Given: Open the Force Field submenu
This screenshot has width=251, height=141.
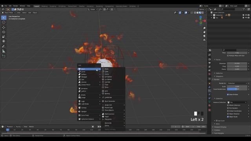Looking at the screenshot, I should pyautogui.click(x=89, y=115).
